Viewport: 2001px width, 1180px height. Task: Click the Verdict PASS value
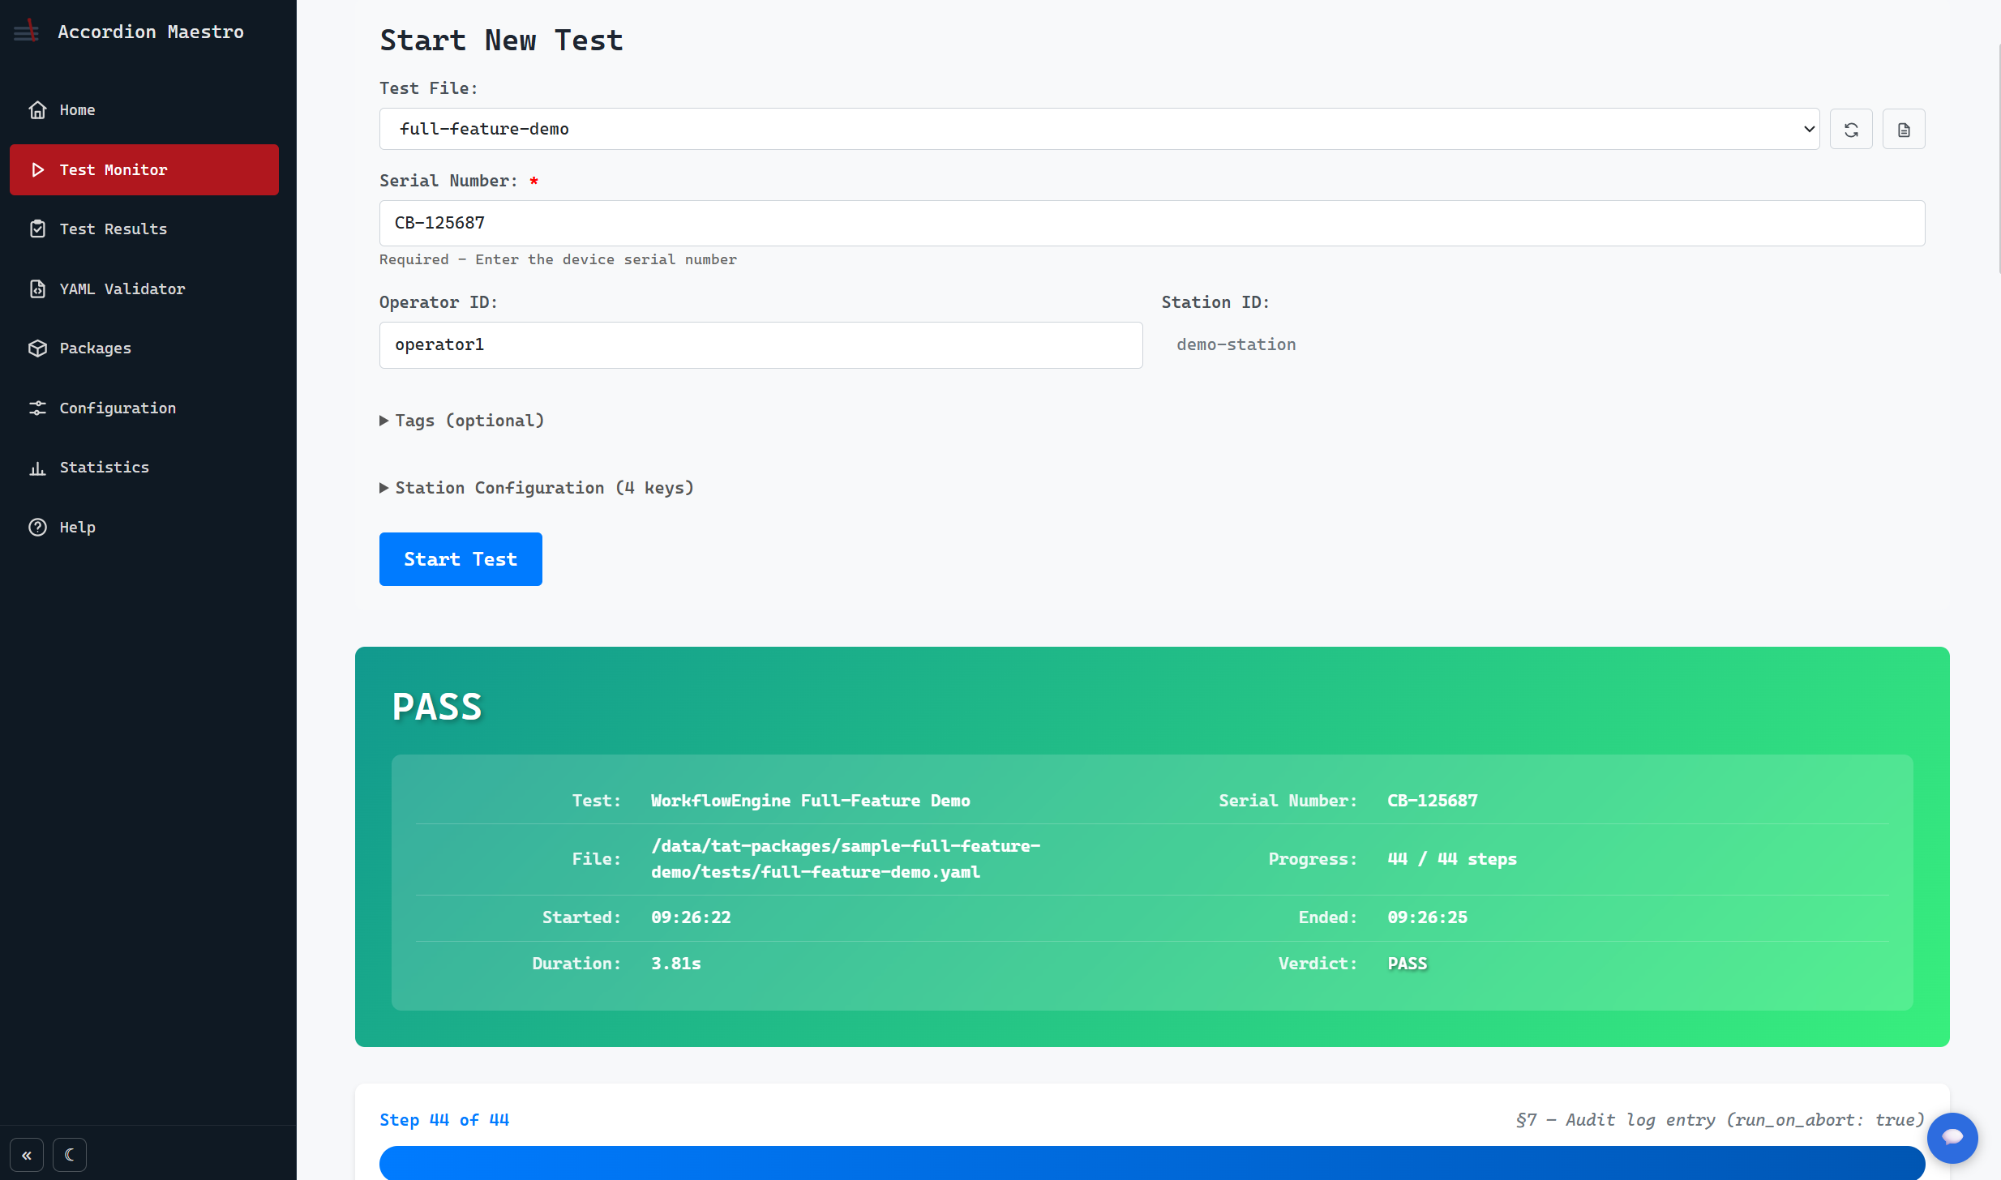(1408, 964)
